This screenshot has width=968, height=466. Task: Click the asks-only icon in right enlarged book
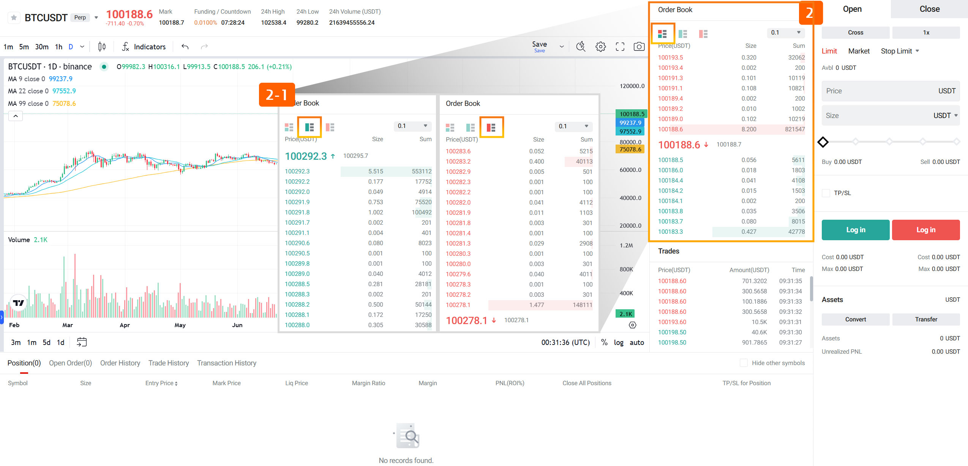tap(491, 127)
